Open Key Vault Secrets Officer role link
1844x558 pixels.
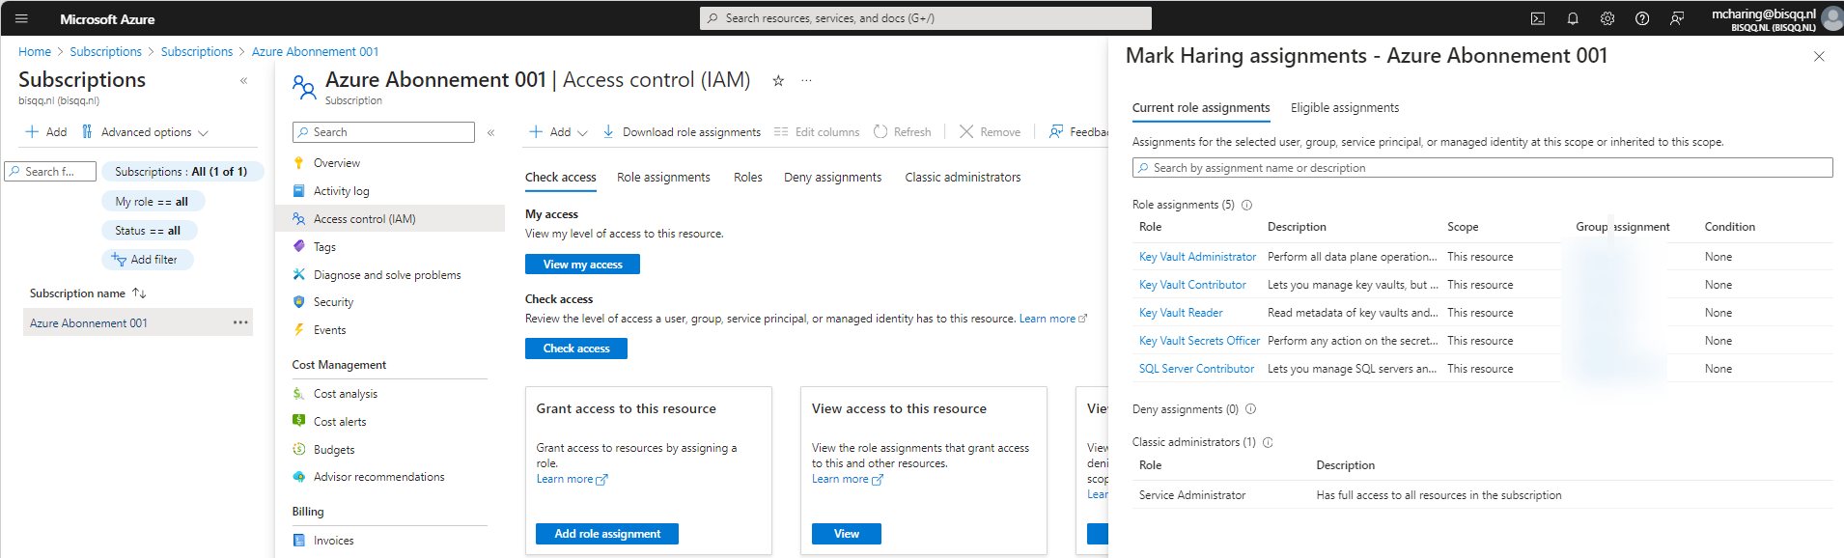pyautogui.click(x=1199, y=341)
